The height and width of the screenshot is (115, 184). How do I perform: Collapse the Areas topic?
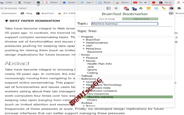tap(79, 55)
